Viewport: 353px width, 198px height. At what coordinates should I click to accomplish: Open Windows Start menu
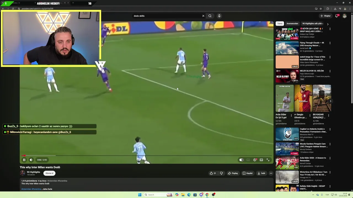140,195
